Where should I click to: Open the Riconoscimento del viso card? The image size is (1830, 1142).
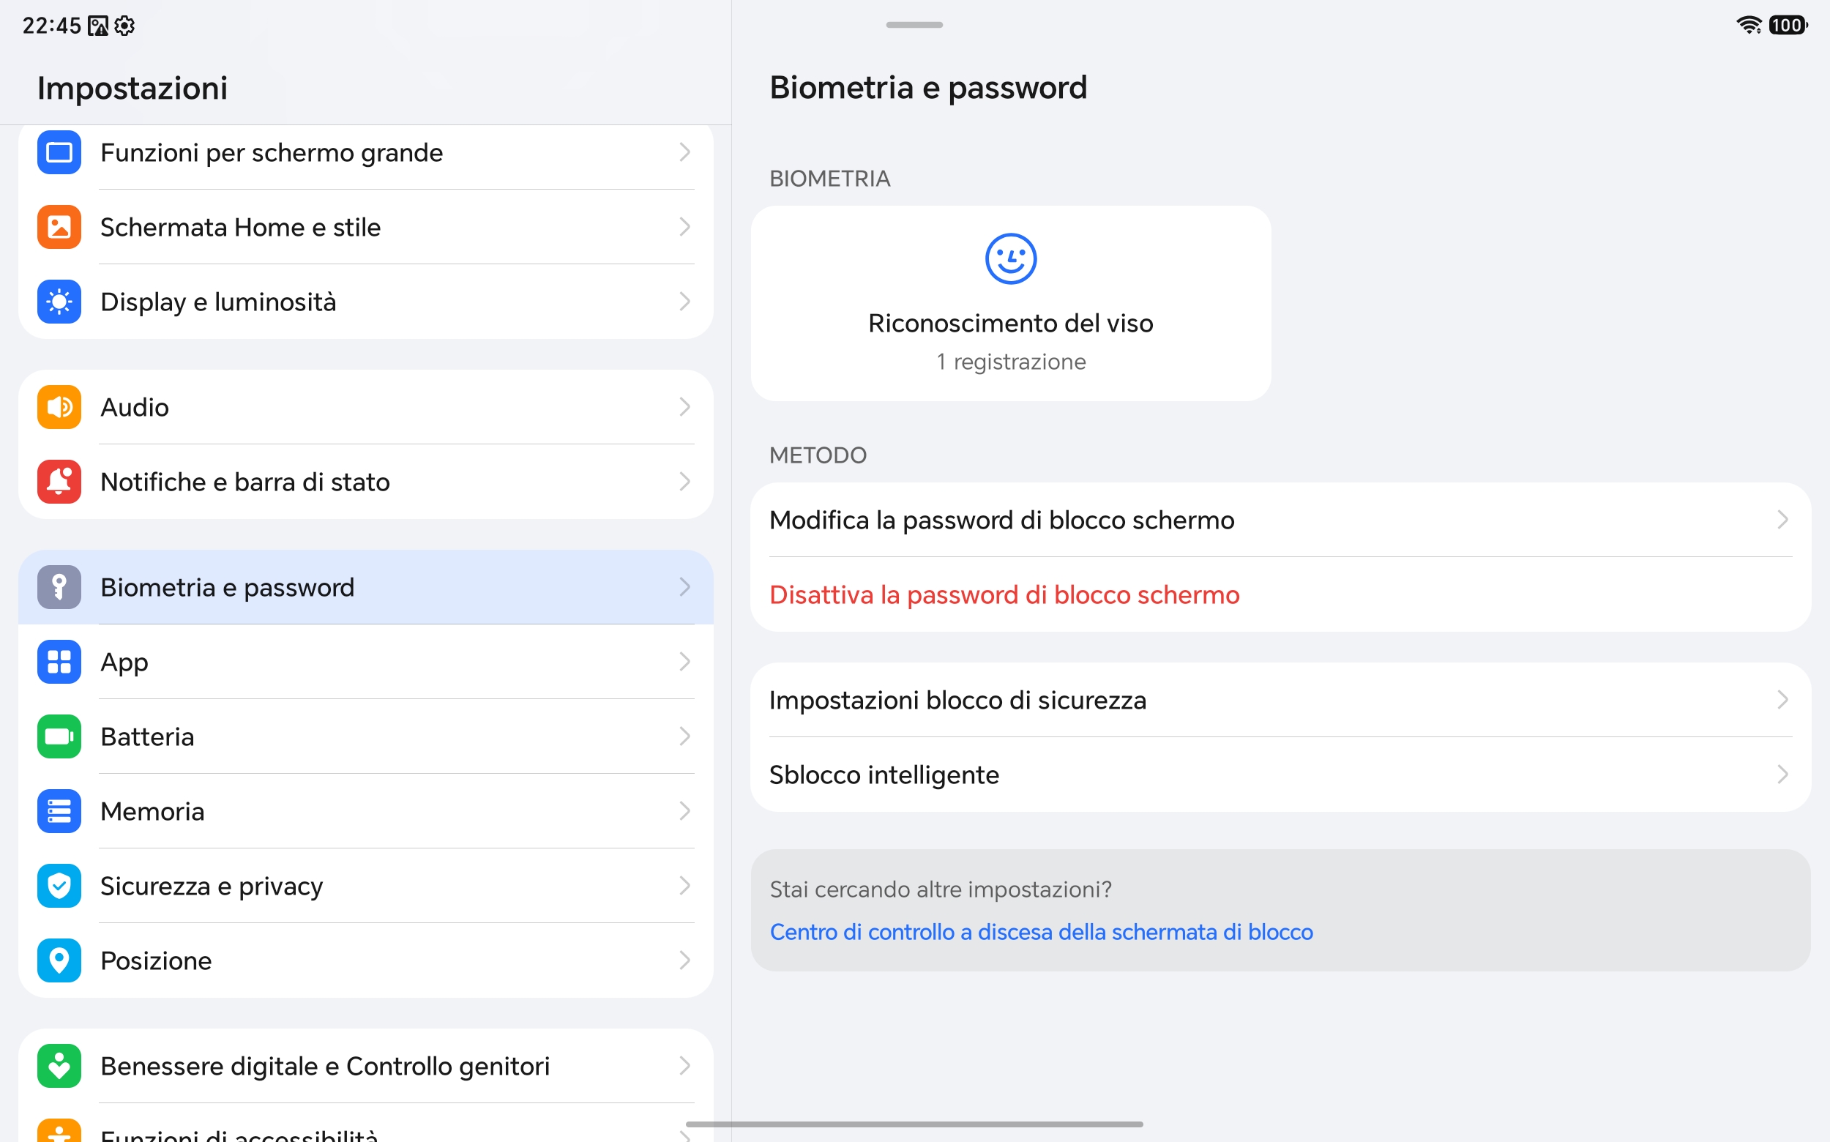[x=1011, y=304]
